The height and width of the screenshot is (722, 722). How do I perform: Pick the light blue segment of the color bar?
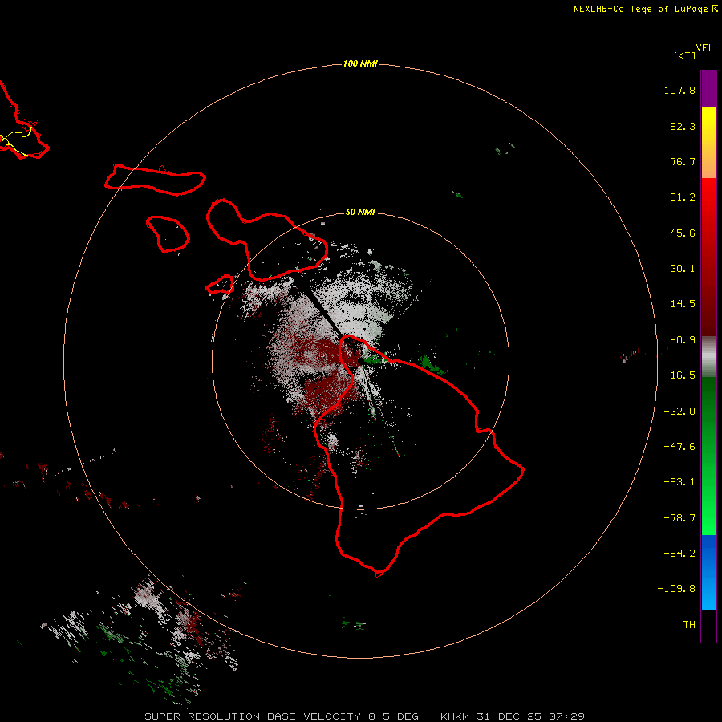click(x=708, y=592)
